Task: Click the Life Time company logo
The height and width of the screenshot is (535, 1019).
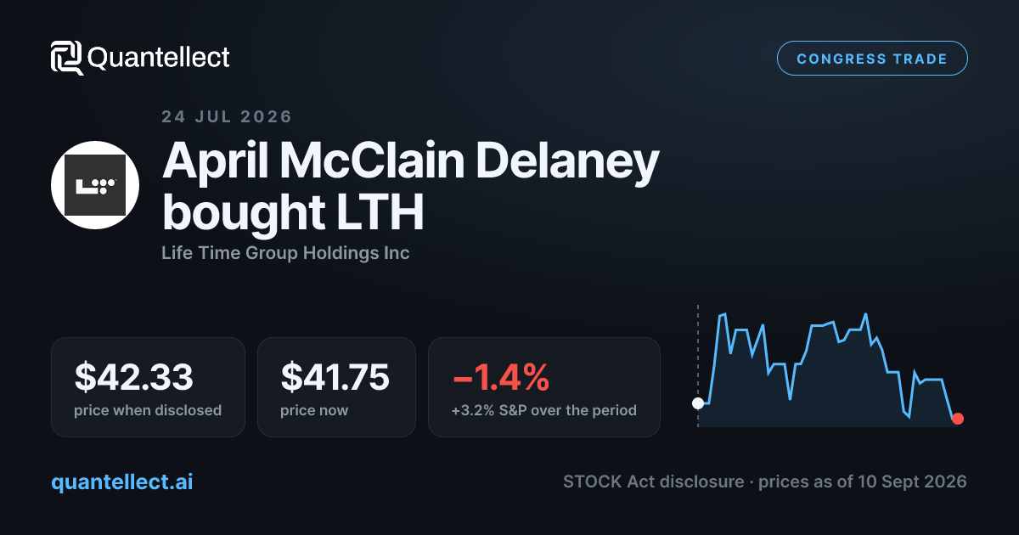Action: (95, 184)
